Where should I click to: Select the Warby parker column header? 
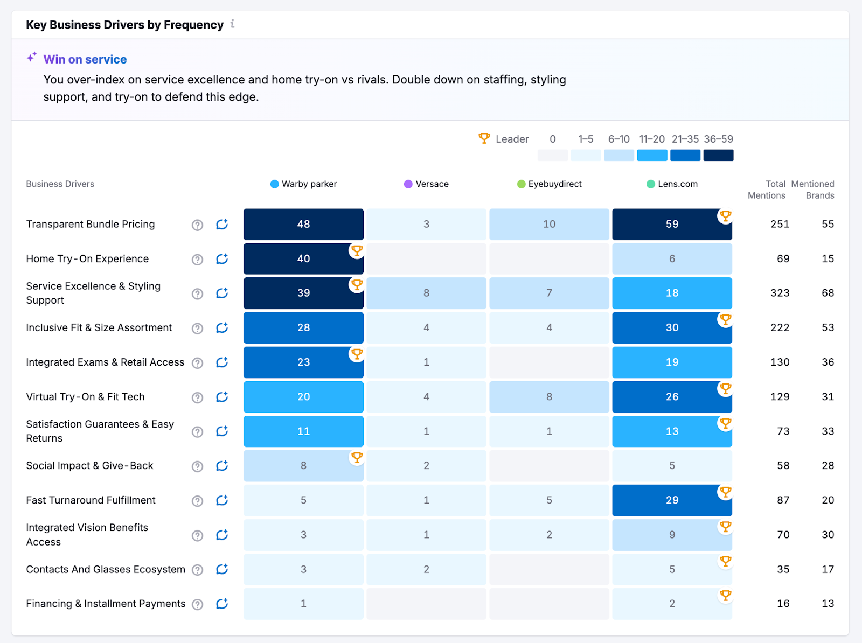coord(304,184)
